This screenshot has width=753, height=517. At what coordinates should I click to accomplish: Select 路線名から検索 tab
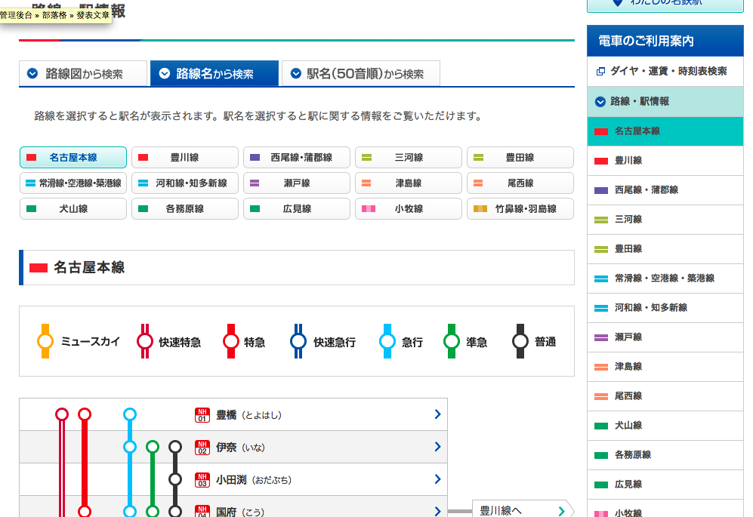point(214,73)
